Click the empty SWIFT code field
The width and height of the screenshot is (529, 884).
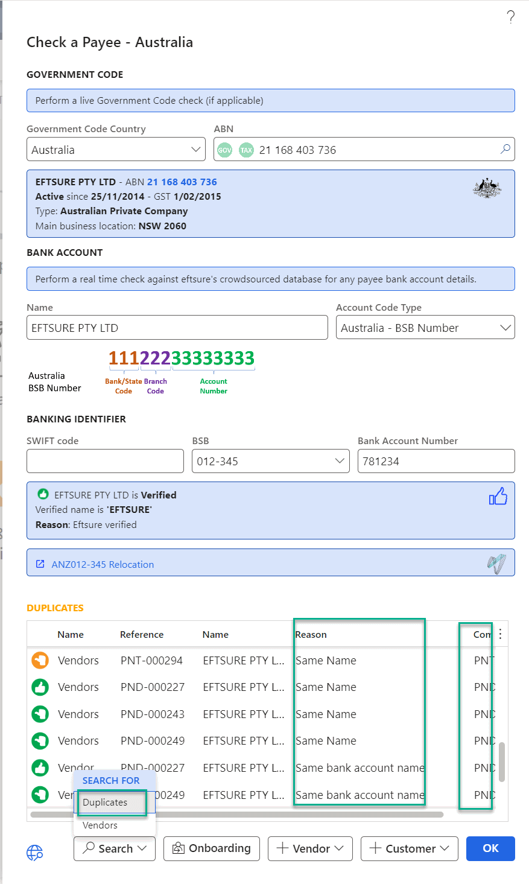point(105,461)
